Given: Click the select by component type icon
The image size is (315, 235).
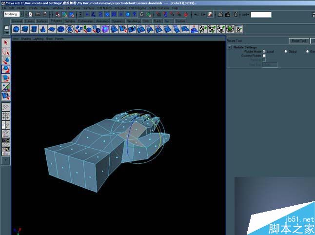Looking at the screenshot, I should [72, 14].
